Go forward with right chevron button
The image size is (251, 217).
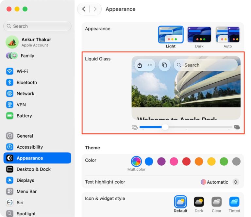95,9
